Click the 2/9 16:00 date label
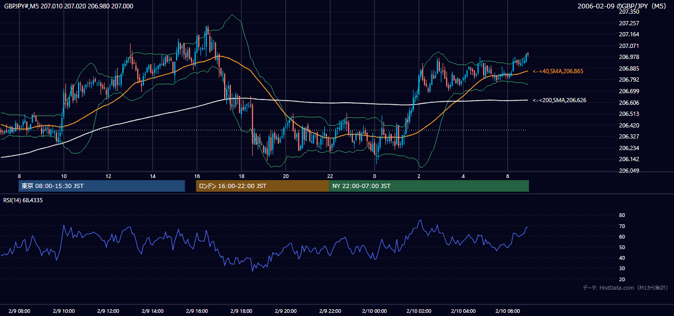The height and width of the screenshot is (316, 674). point(197,311)
